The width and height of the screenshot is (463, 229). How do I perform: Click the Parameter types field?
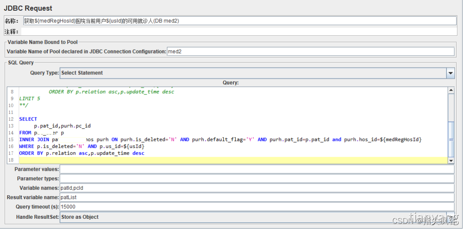pos(257,179)
